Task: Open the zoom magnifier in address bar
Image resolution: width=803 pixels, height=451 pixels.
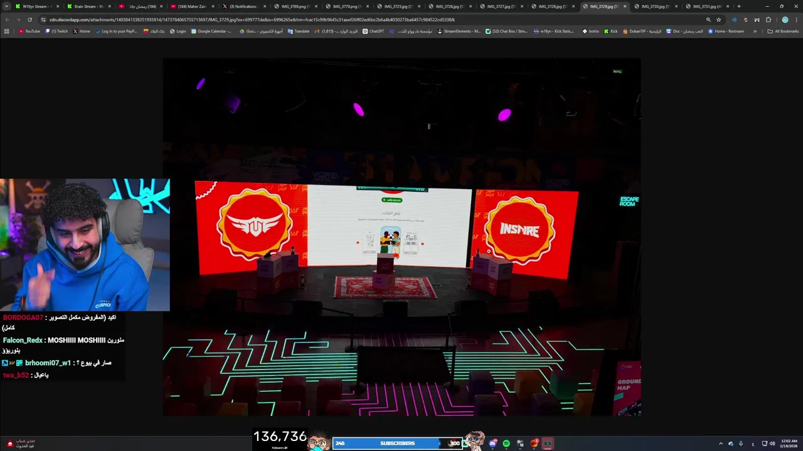Action: pyautogui.click(x=708, y=19)
